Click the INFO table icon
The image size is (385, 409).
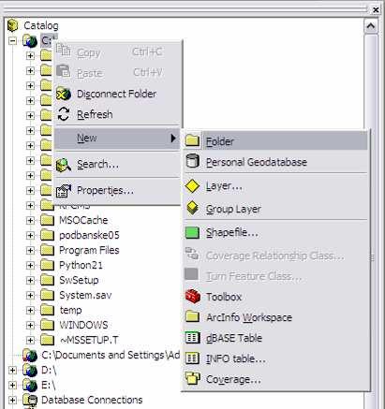coord(192,358)
